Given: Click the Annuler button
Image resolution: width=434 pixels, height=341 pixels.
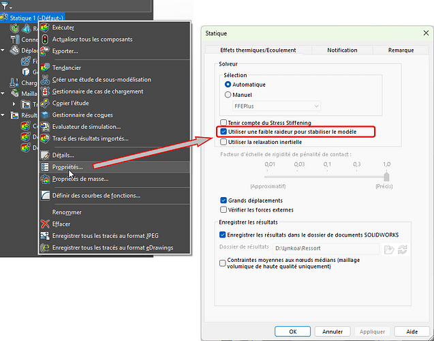Looking at the screenshot, I should pos(332,331).
